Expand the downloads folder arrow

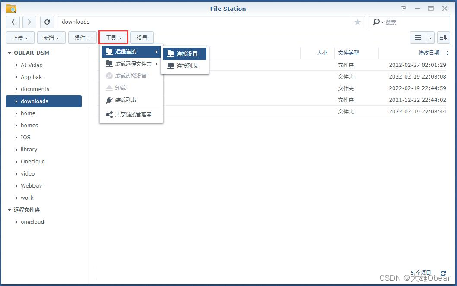[16, 101]
